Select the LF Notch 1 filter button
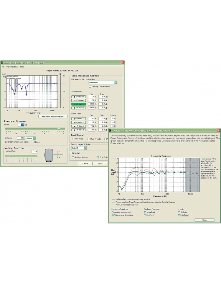The height and width of the screenshot is (284, 221). (x=78, y=119)
